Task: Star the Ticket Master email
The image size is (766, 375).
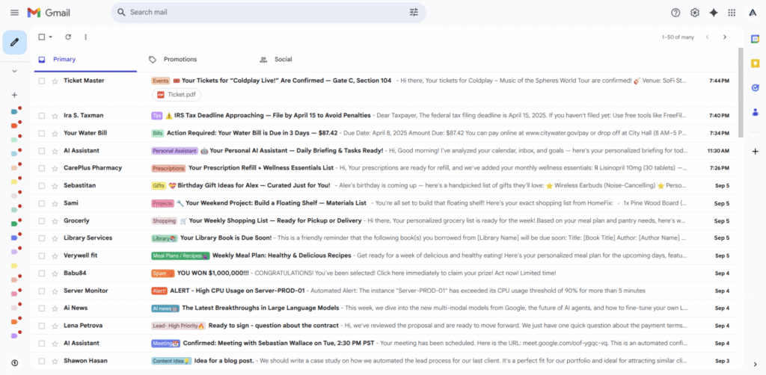Action: click(x=55, y=81)
